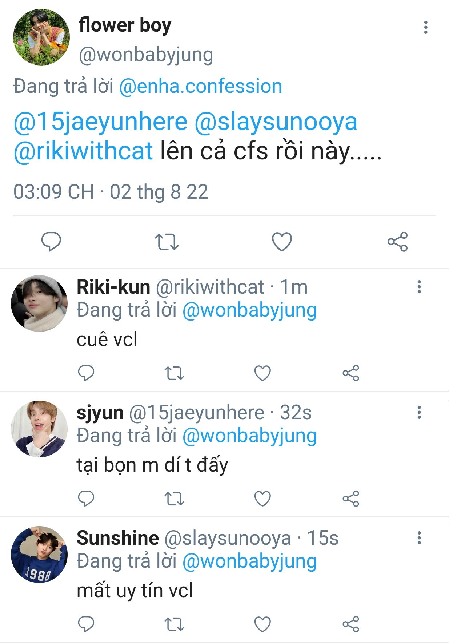
Task: Retweet flower boy's main tweet
Action: 167,242
